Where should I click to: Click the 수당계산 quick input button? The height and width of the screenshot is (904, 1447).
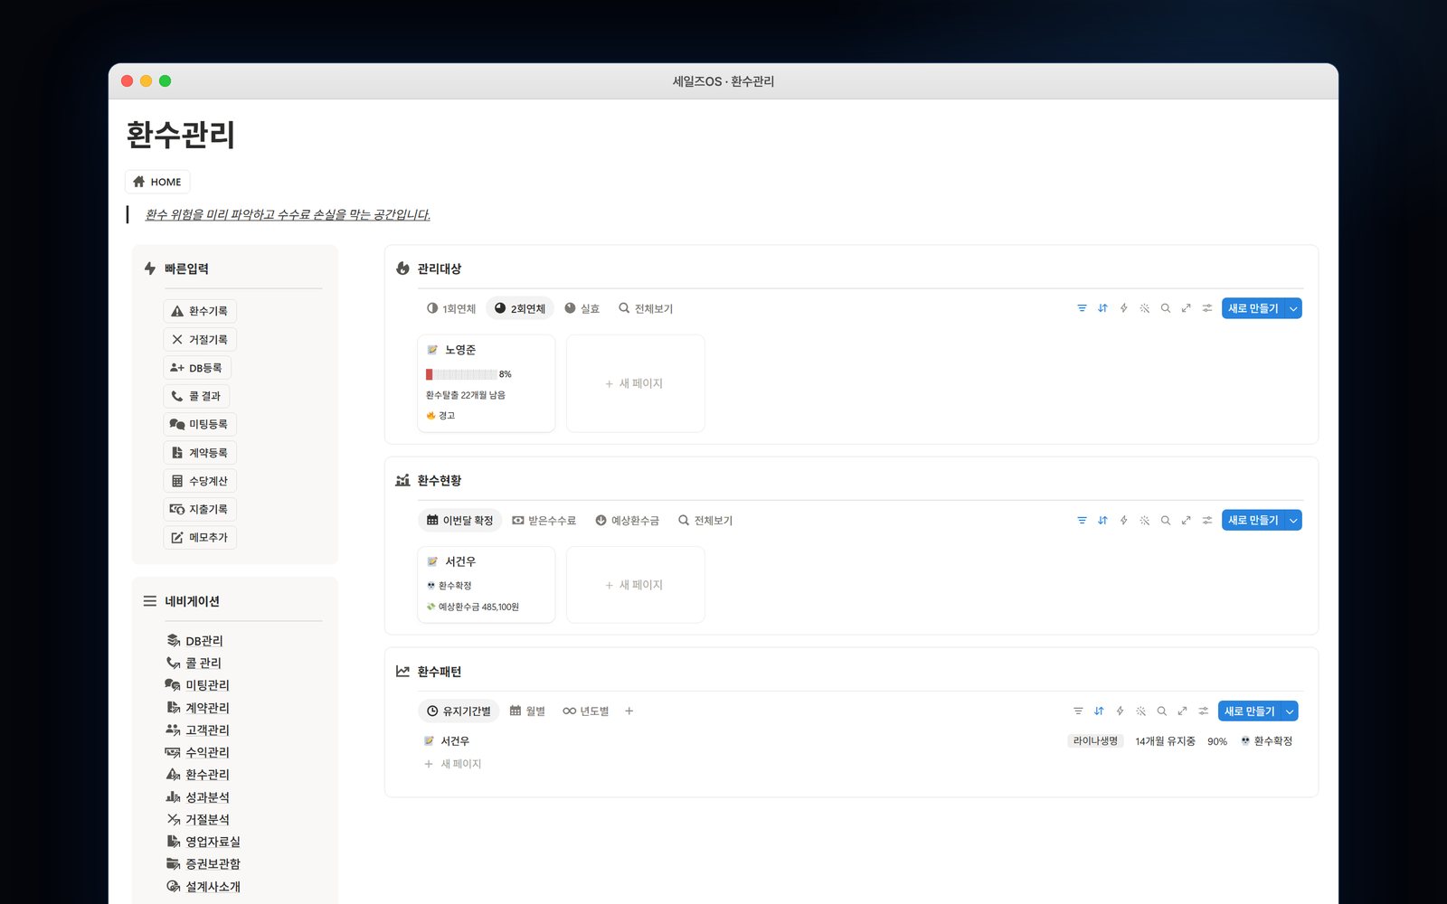click(x=200, y=481)
